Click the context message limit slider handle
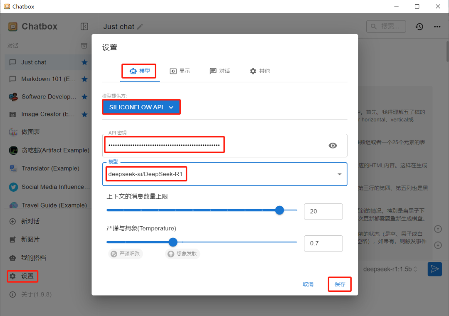The height and width of the screenshot is (316, 449). (x=279, y=210)
